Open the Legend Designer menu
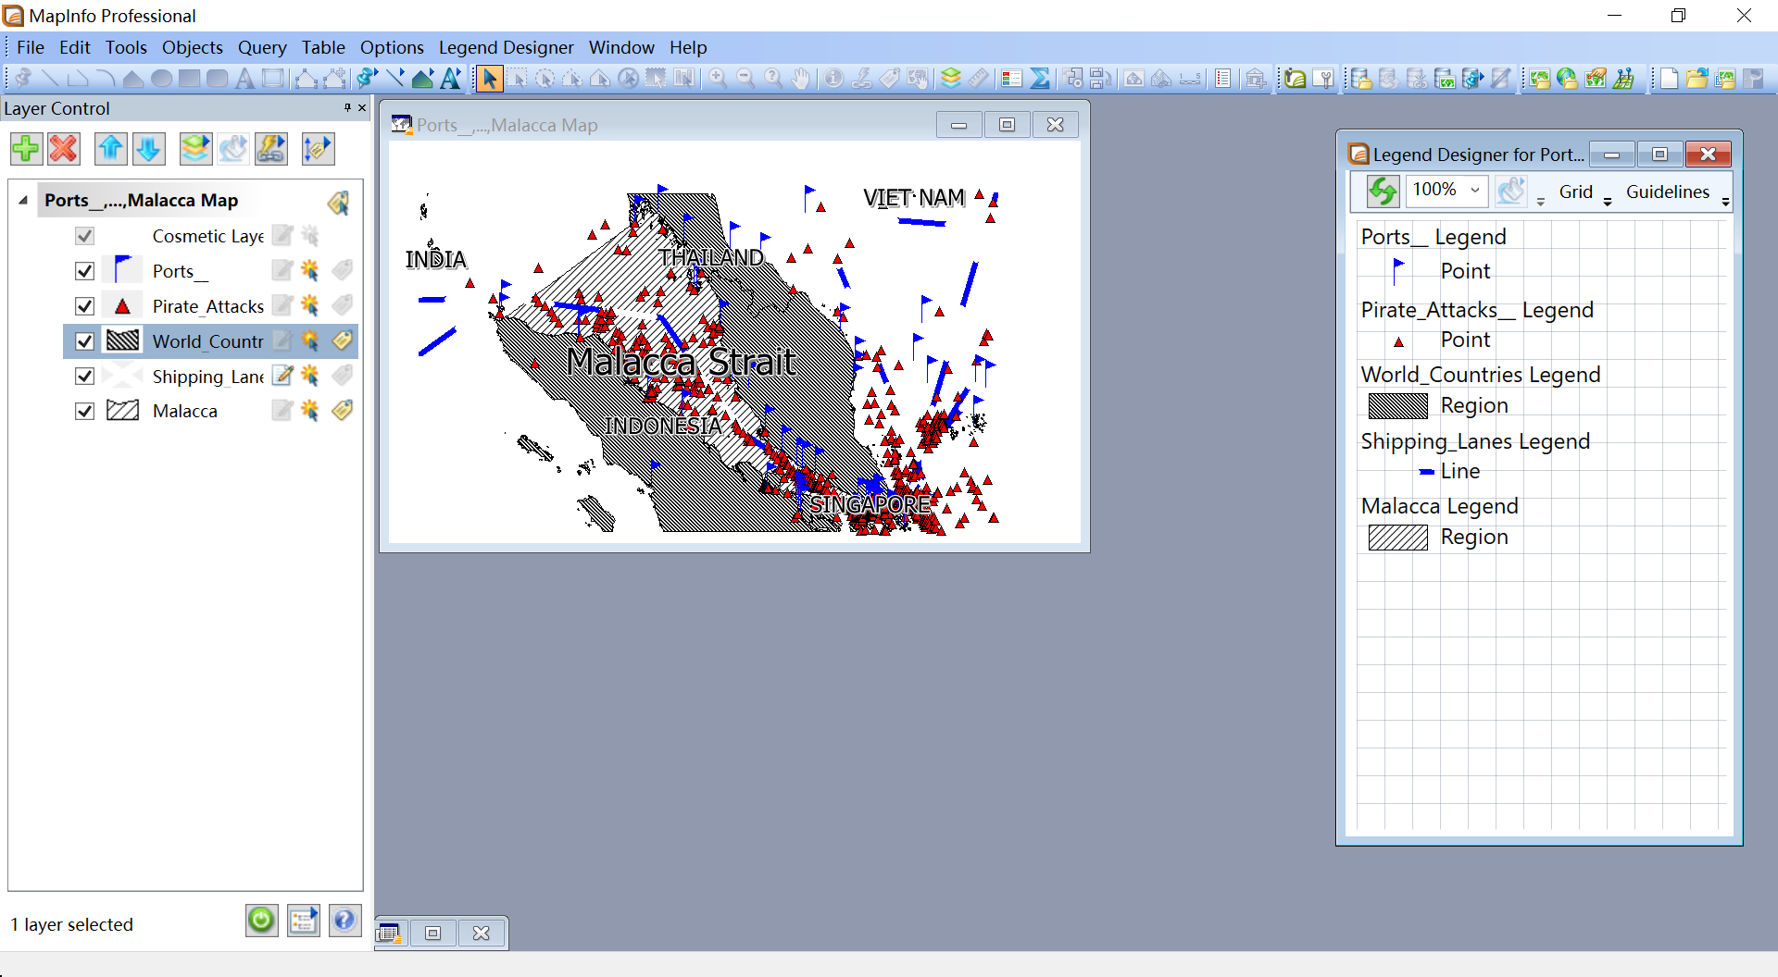 pyautogui.click(x=507, y=47)
